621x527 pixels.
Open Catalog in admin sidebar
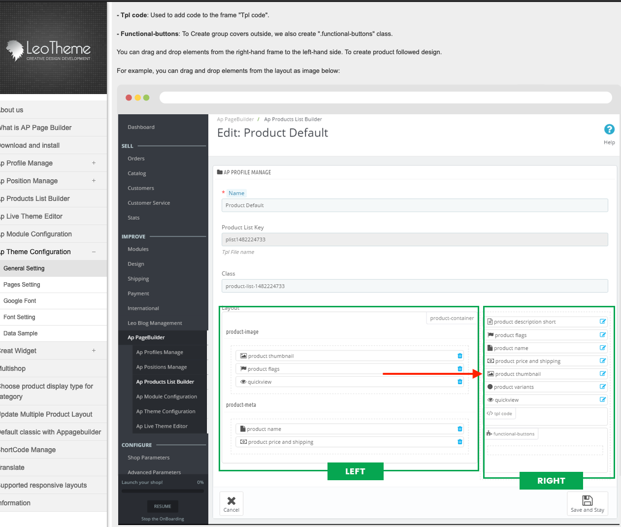point(137,173)
